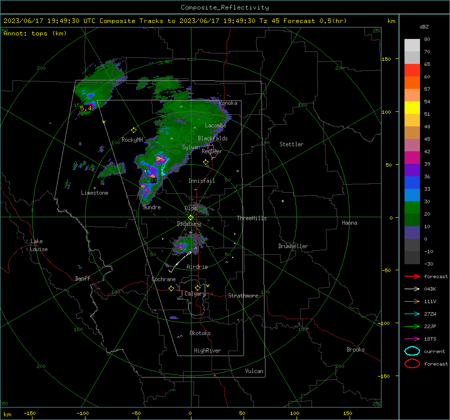Select the 42 dBZ pink legend swatch

[x=412, y=145]
